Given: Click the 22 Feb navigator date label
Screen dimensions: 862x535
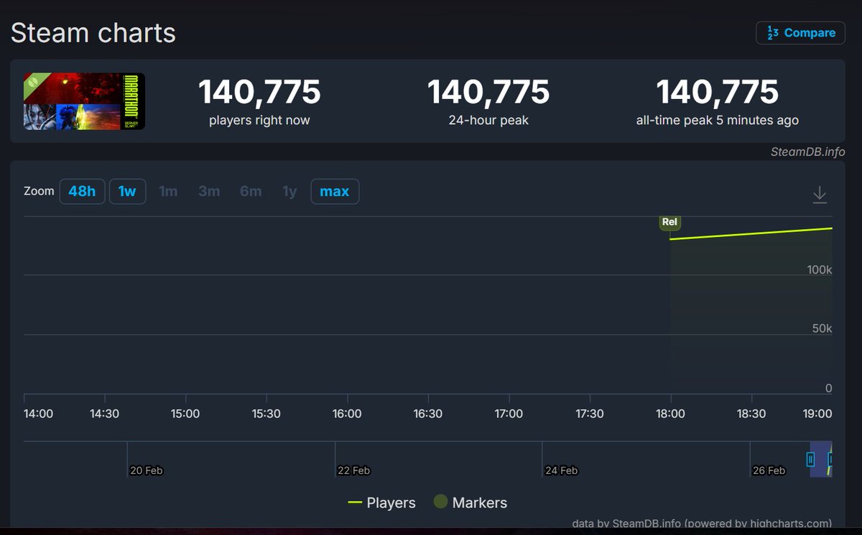Looking at the screenshot, I should click(353, 471).
